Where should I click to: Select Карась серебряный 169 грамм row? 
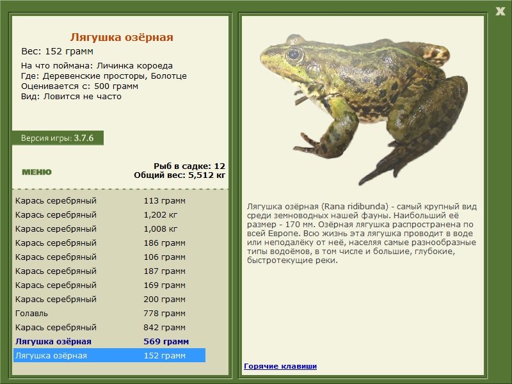coord(109,285)
